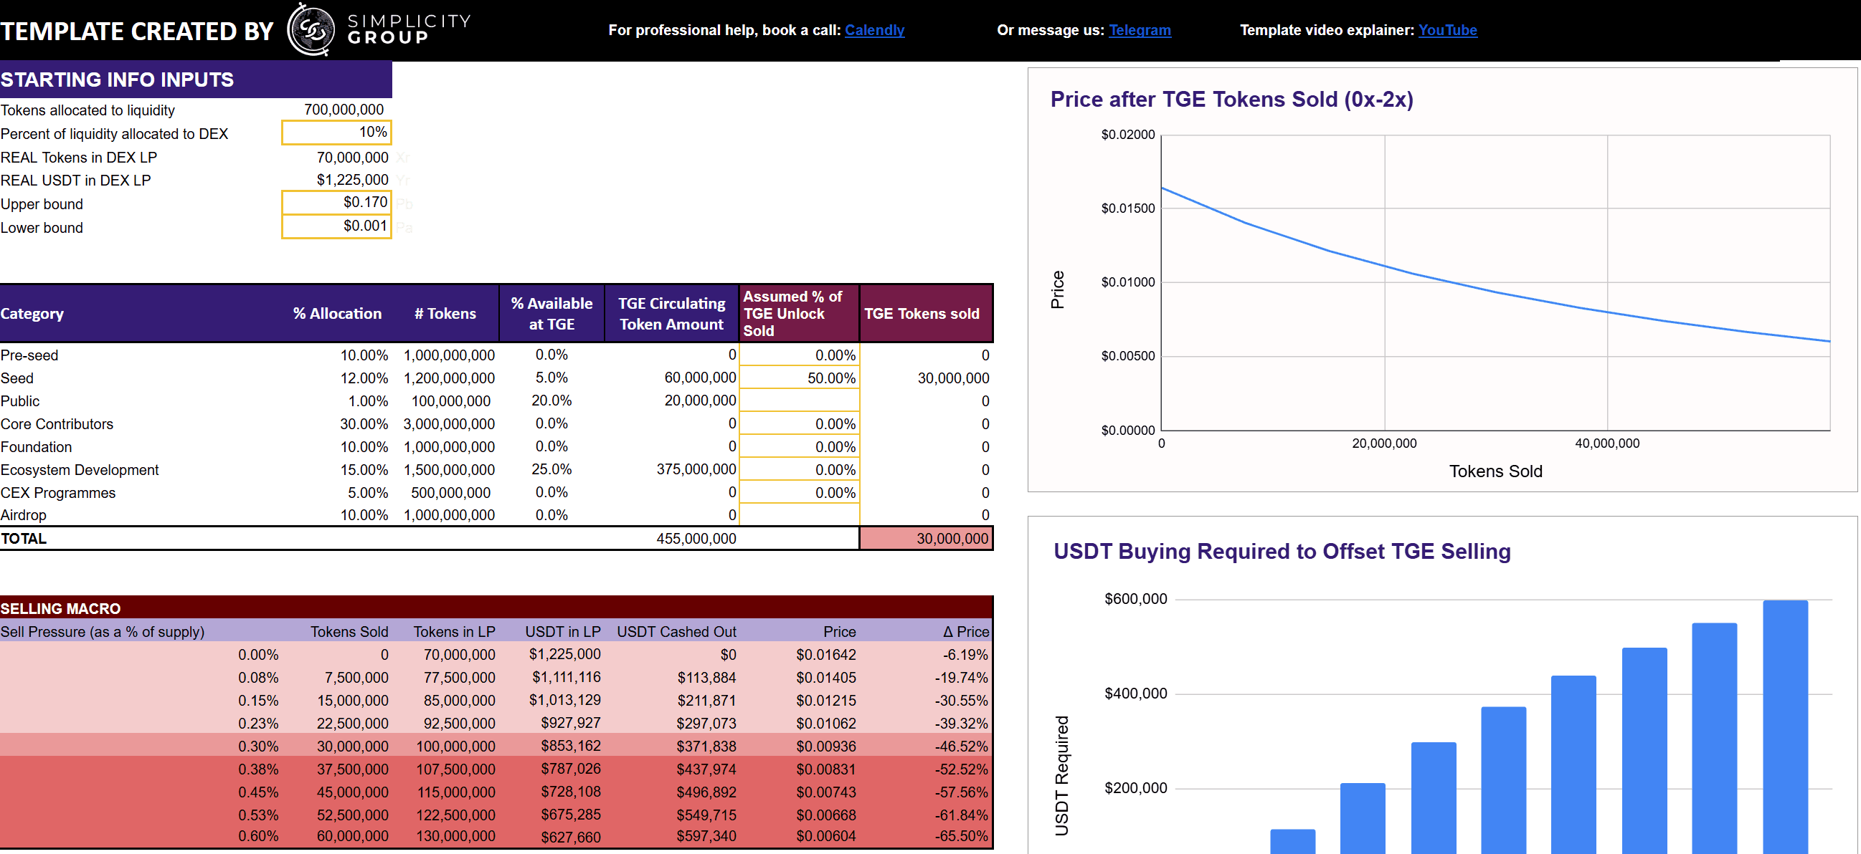Select the Lower bound $0.001 input cell
The width and height of the screenshot is (1861, 854).
tap(336, 226)
